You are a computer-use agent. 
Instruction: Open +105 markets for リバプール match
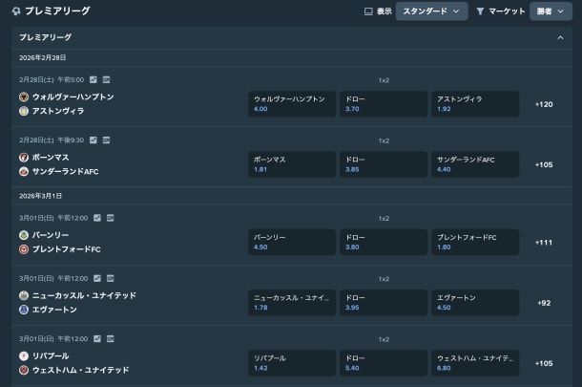click(544, 363)
